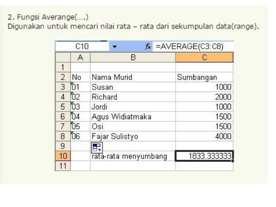Image resolution: width=276 pixels, height=207 pixels.
Task: Click cell with number 04
Action: tap(80, 116)
